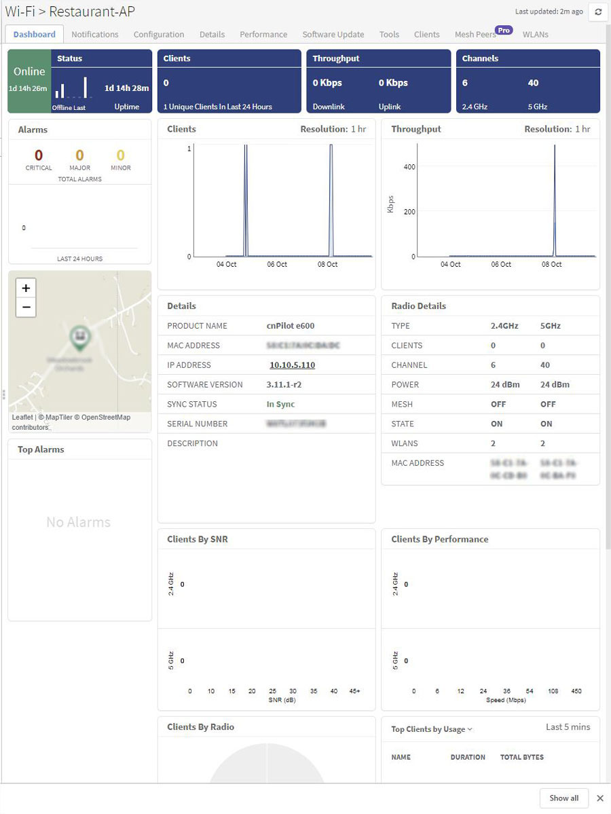The height and width of the screenshot is (814, 611).
Task: Click the NAME column header
Action: coord(401,758)
